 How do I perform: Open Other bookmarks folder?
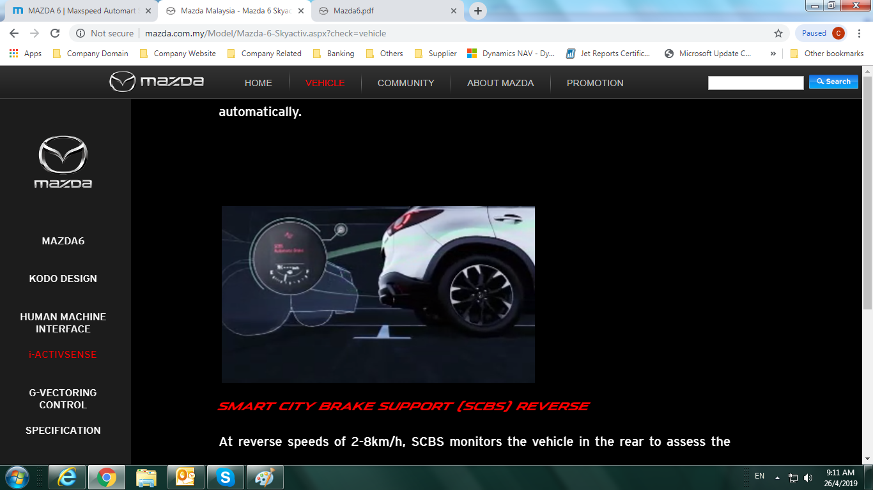pyautogui.click(x=827, y=54)
